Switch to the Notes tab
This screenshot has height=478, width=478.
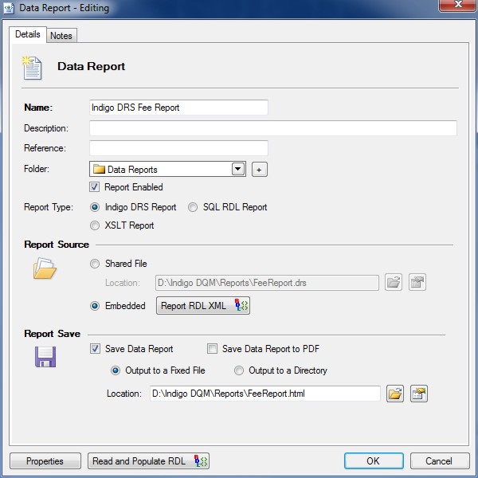pyautogui.click(x=61, y=36)
